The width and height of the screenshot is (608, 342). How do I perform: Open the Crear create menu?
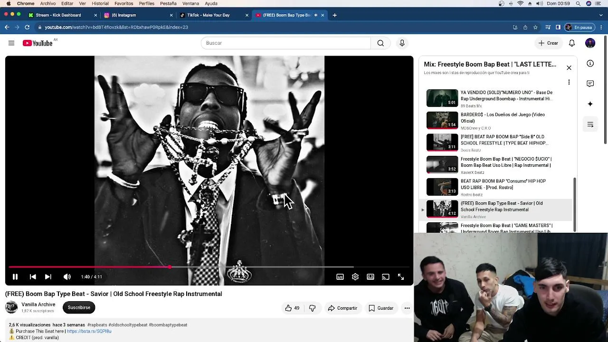(x=548, y=43)
